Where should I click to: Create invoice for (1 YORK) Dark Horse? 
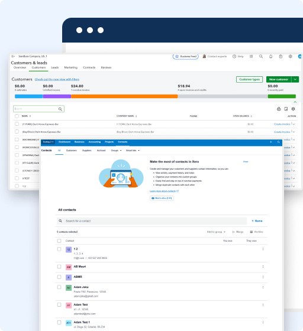pos(282,124)
